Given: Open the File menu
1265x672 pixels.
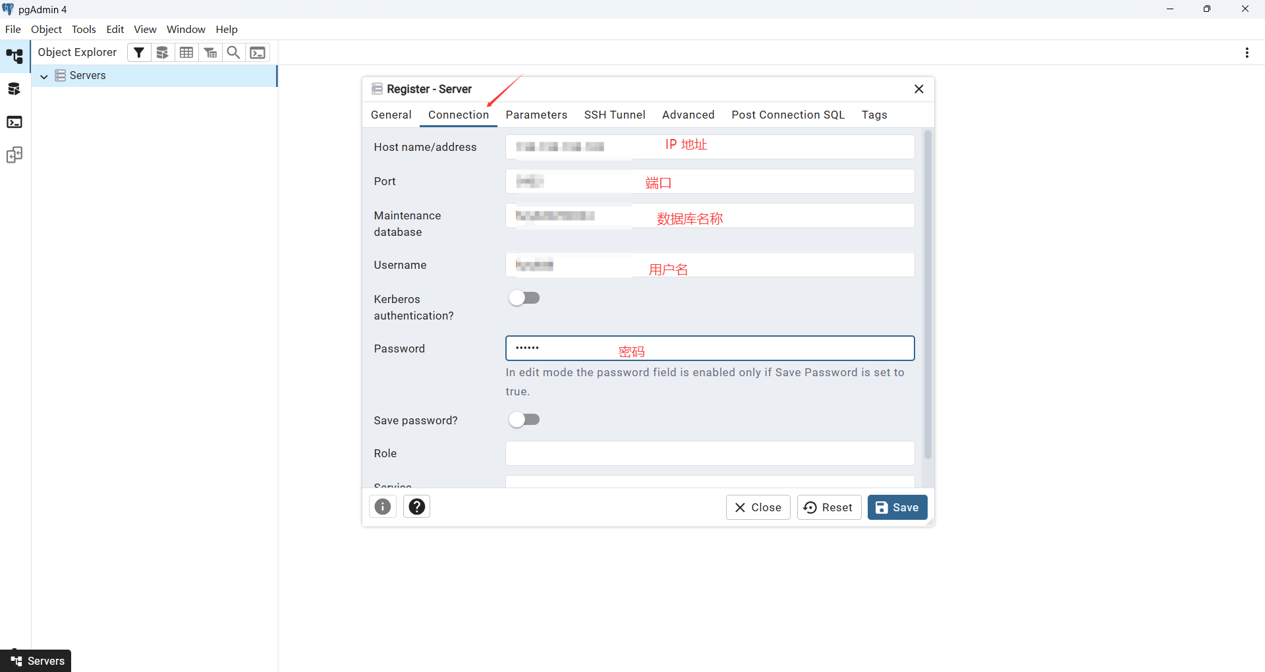Looking at the screenshot, I should point(13,30).
